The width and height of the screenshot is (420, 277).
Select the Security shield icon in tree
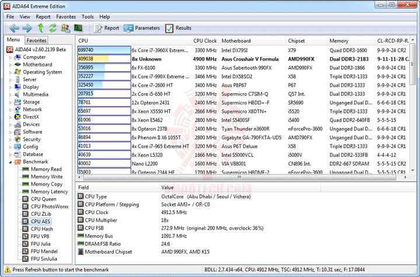click(17, 139)
